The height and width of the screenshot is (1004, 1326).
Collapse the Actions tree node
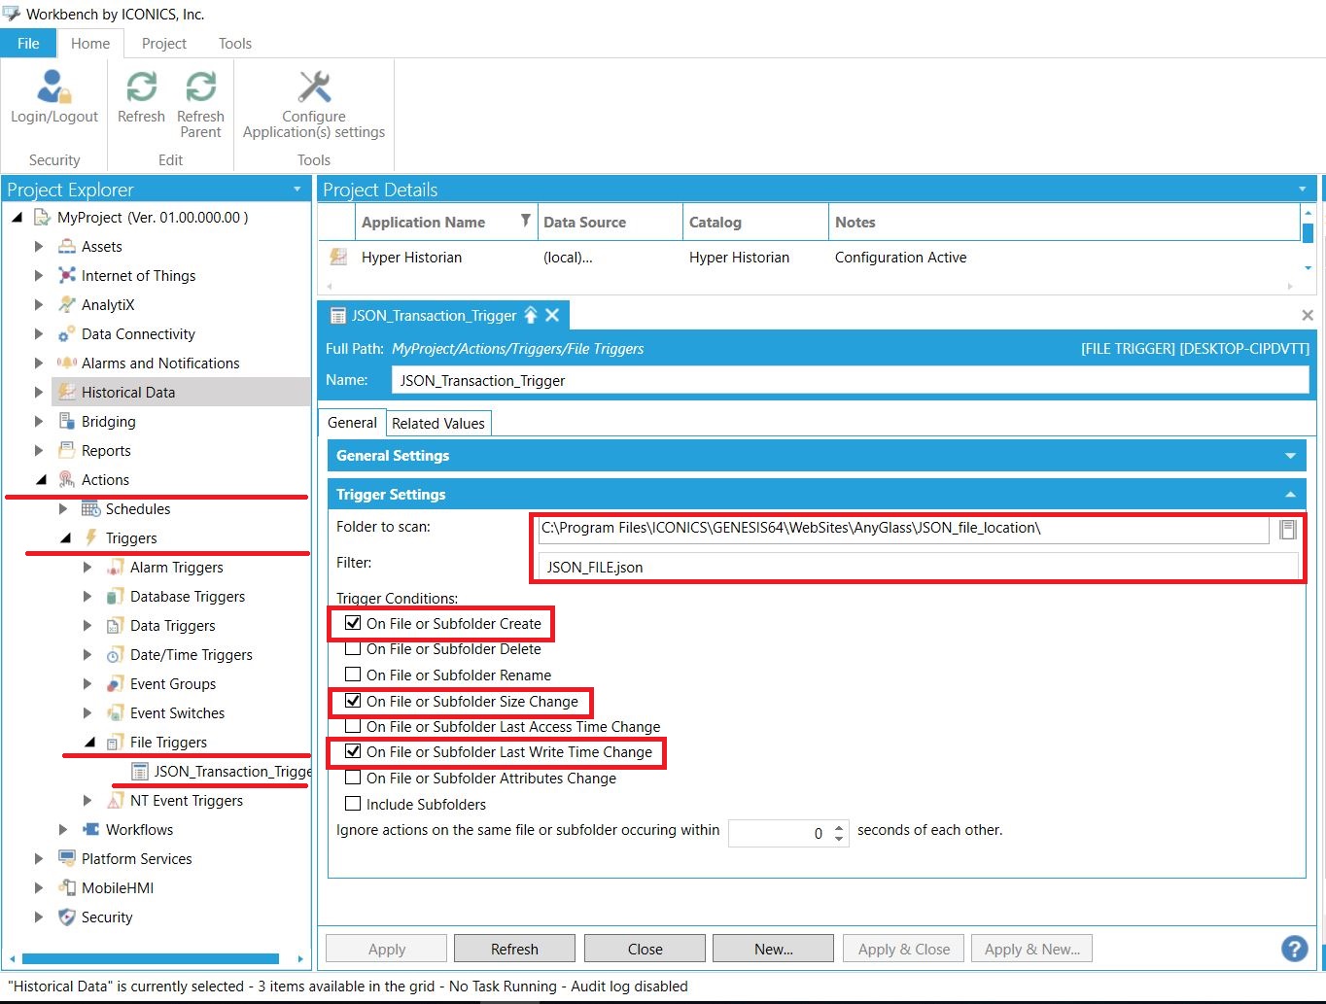41,480
